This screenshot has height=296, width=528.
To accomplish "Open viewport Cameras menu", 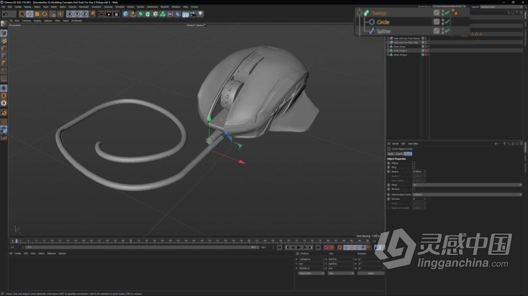I will point(27,21).
